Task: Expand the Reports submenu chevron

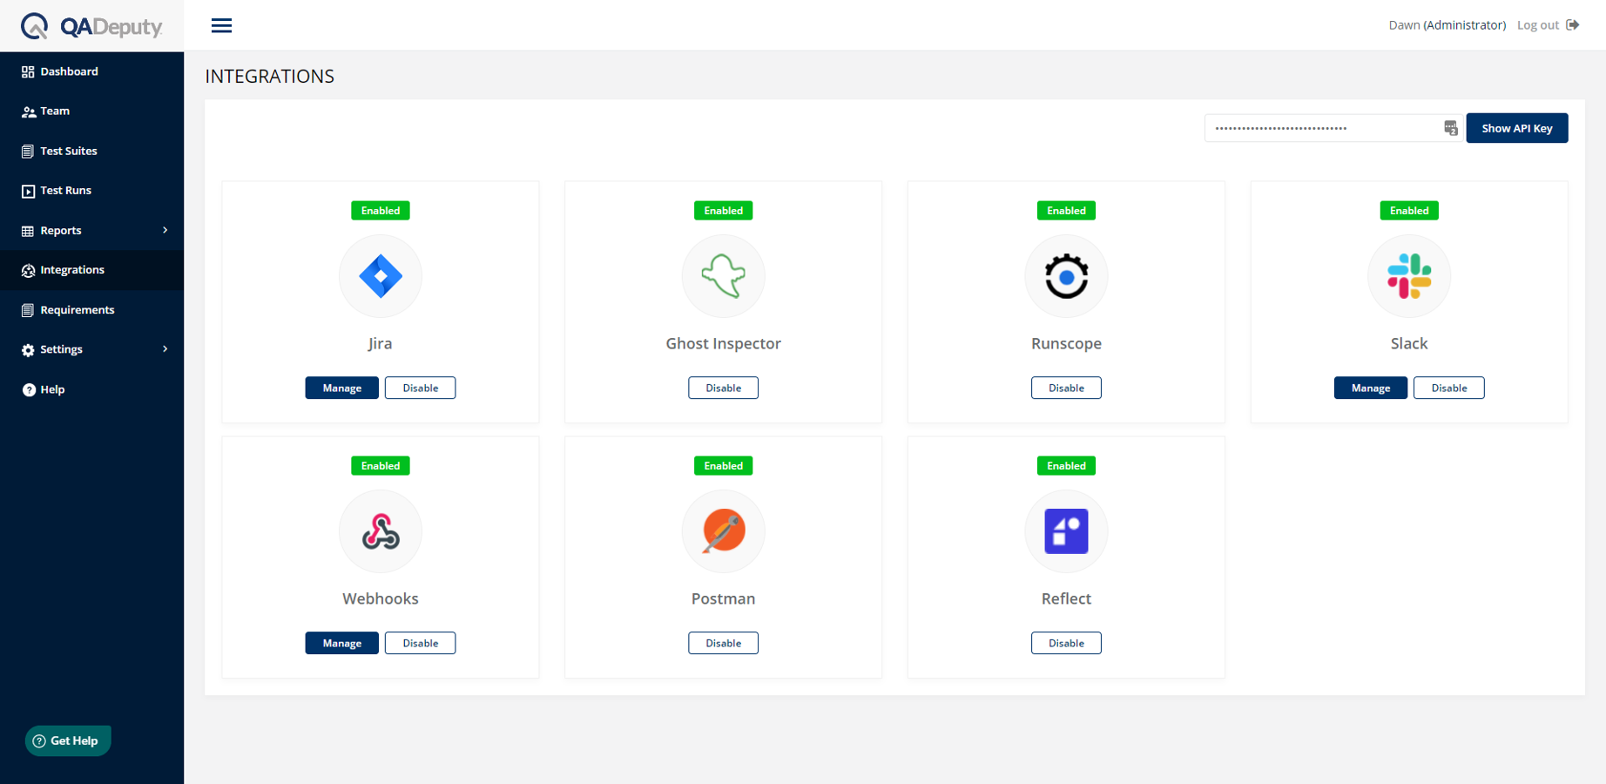Action: (165, 230)
